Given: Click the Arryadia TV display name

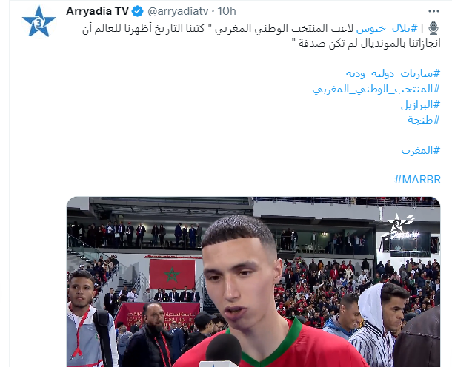Looking at the screenshot, I should 97,11.
